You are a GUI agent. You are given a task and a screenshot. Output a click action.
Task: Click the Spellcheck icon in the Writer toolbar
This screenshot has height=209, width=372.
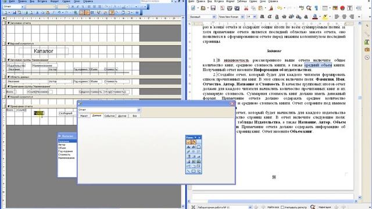[301, 8]
